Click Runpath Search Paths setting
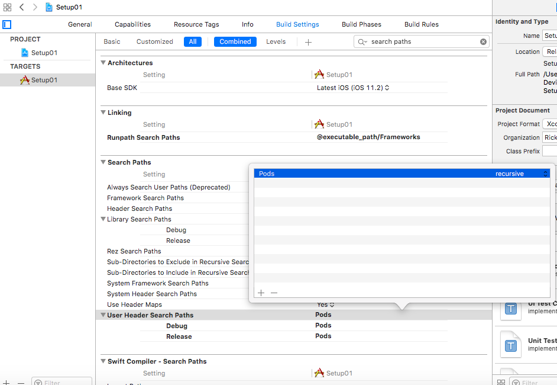The image size is (557, 385). [x=144, y=137]
